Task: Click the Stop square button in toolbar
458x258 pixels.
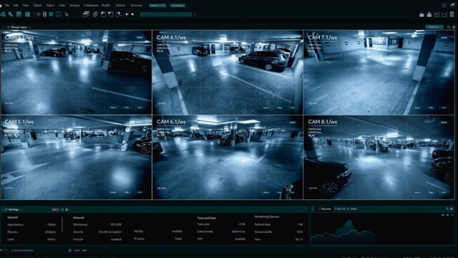Action: pyautogui.click(x=51, y=14)
